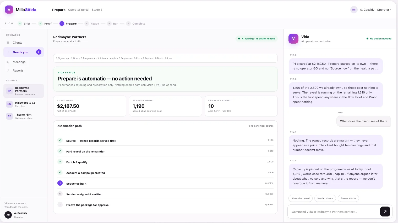Click the Sender check chip
398x223 pixels.
pos(325,198)
